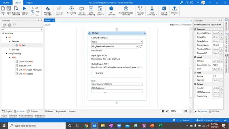Collapse the Programming tree node
The image size is (229, 129).
click(x=6, y=53)
